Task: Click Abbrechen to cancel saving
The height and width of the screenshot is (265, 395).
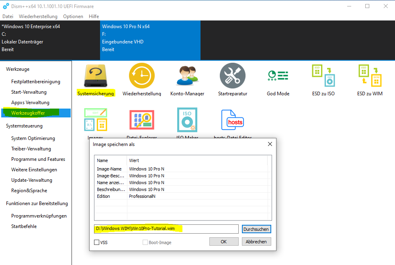Action: point(256,242)
